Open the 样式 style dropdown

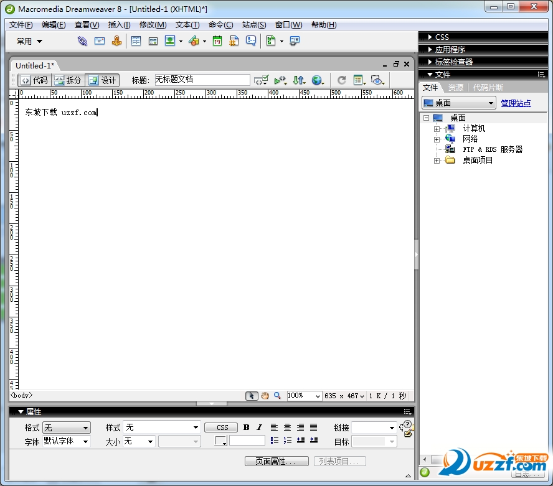[162, 428]
